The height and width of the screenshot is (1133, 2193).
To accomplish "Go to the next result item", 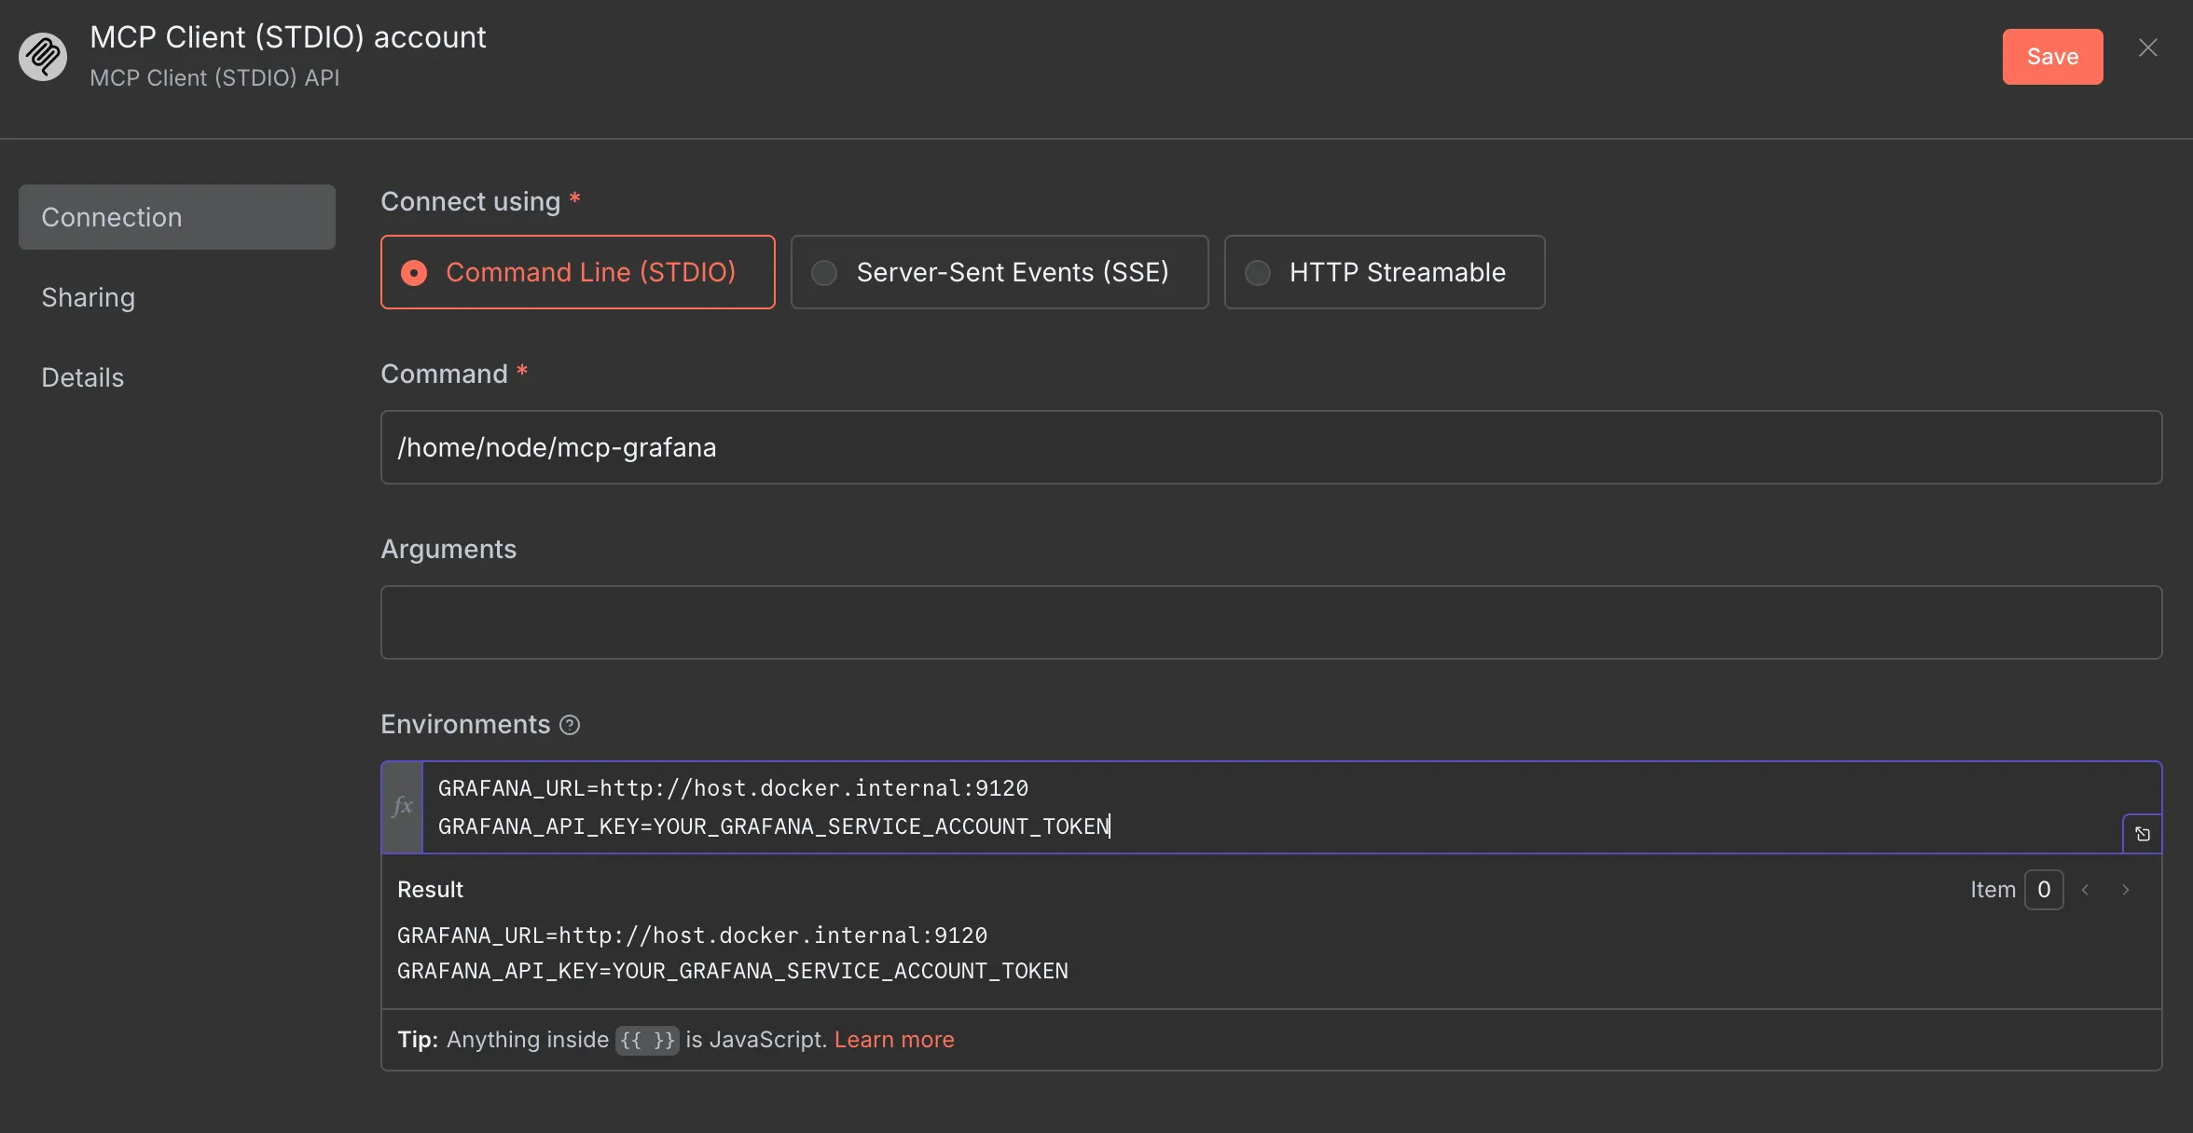I will [2126, 890].
